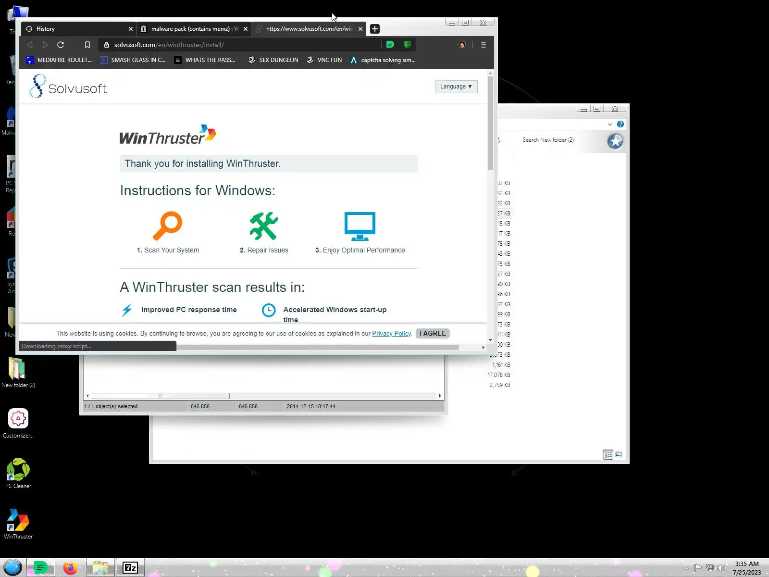Open the Customizer desktop shortcut
The width and height of the screenshot is (769, 577).
coord(18,424)
